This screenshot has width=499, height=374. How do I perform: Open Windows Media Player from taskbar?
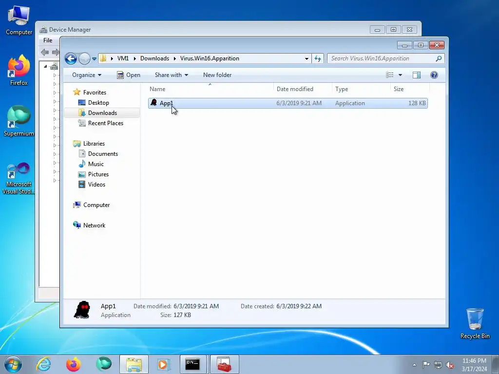click(163, 364)
